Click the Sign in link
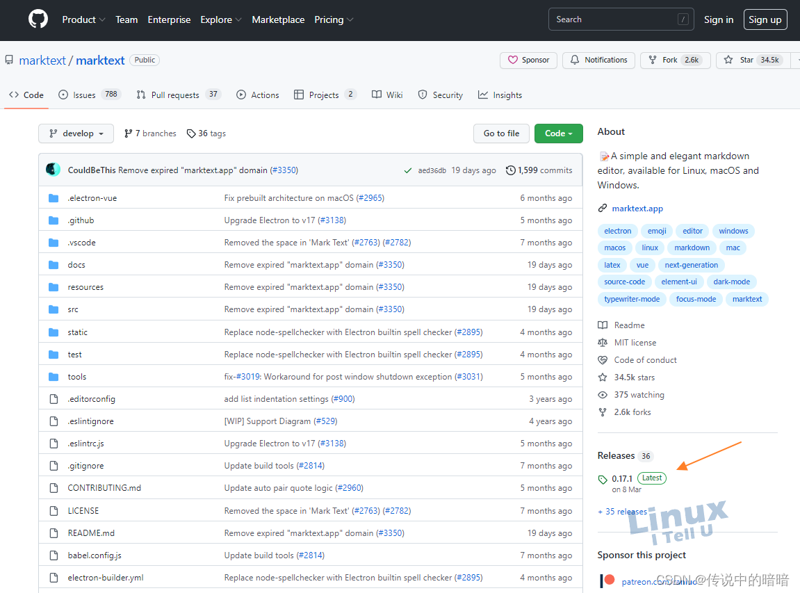Screen dimensions: 800x593 coord(719,19)
